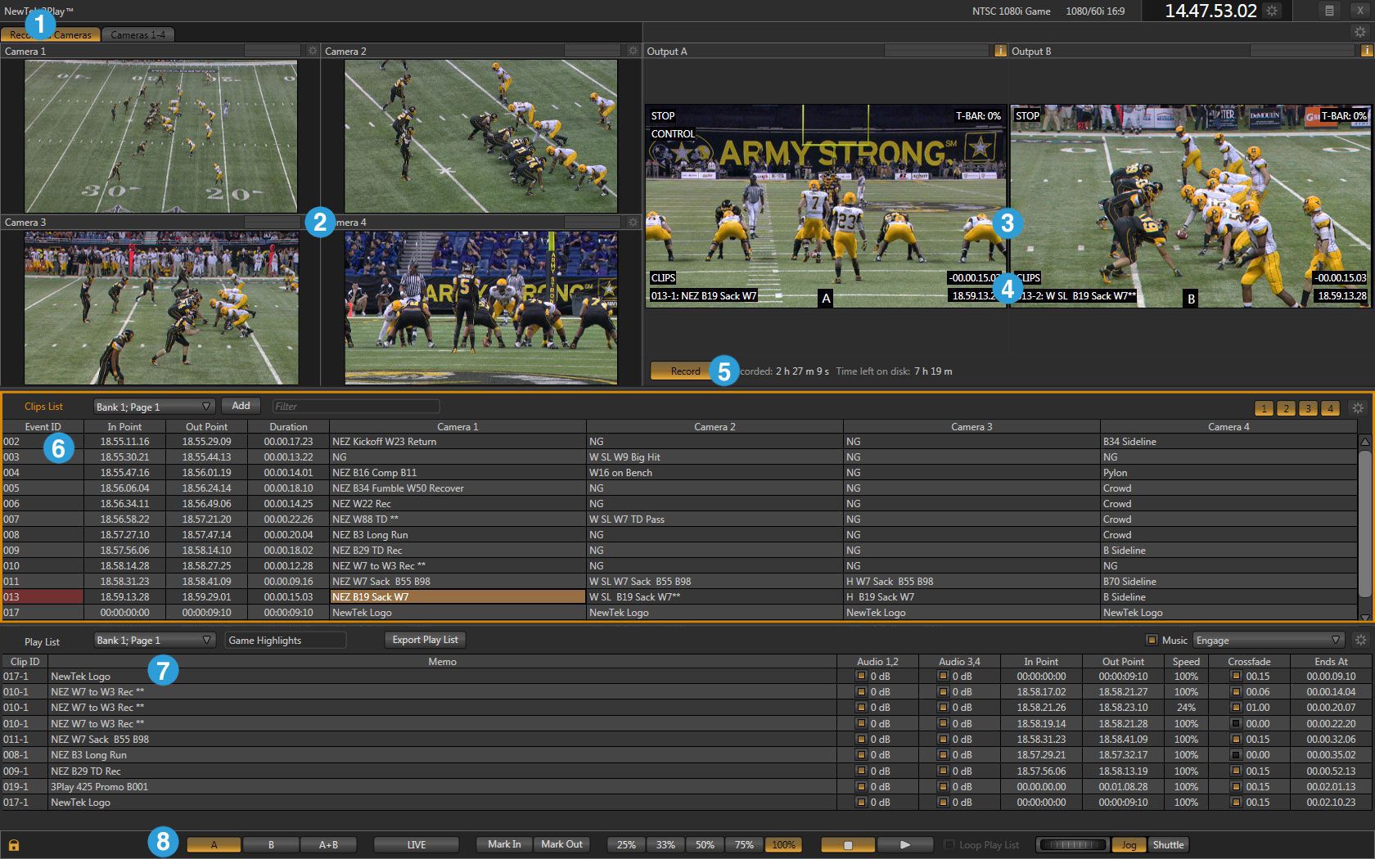Select clips page 4 button
Image resolution: width=1375 pixels, height=859 pixels.
click(x=1331, y=408)
